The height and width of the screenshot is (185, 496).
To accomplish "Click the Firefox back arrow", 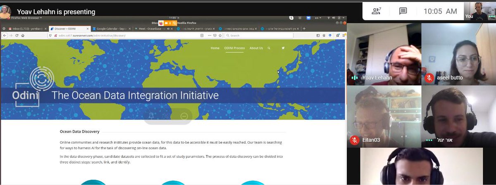I will 4,36.
